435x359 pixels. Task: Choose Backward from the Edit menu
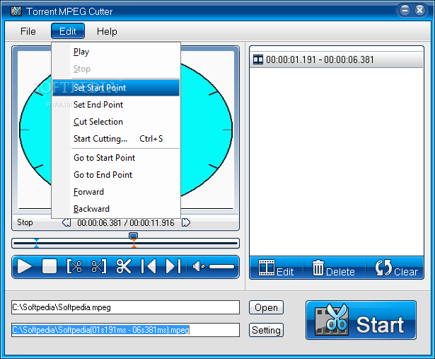tap(116, 208)
